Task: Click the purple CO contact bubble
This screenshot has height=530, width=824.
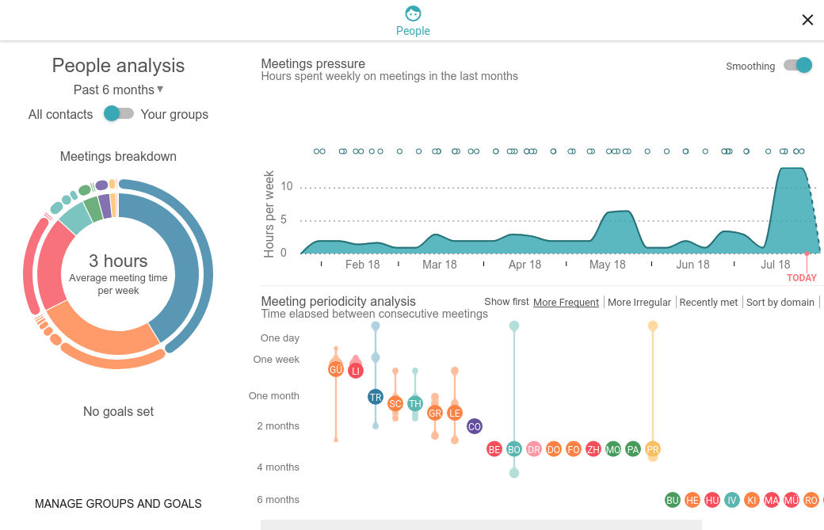Action: tap(475, 426)
